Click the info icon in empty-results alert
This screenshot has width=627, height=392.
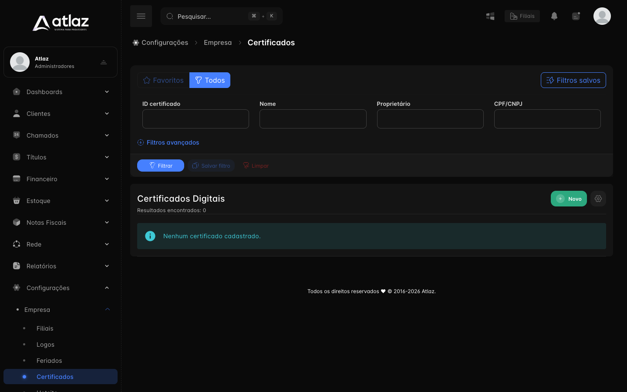point(150,236)
